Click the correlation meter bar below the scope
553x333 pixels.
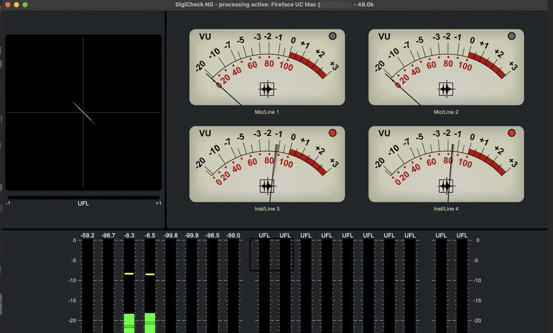coord(83,198)
